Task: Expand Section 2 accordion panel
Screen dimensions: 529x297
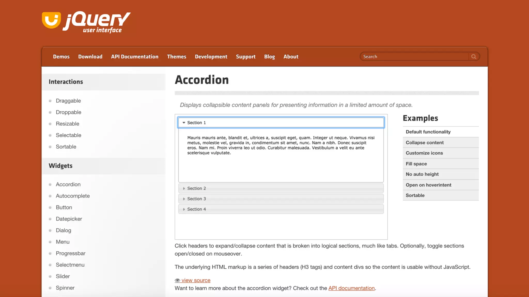Action: point(281,188)
